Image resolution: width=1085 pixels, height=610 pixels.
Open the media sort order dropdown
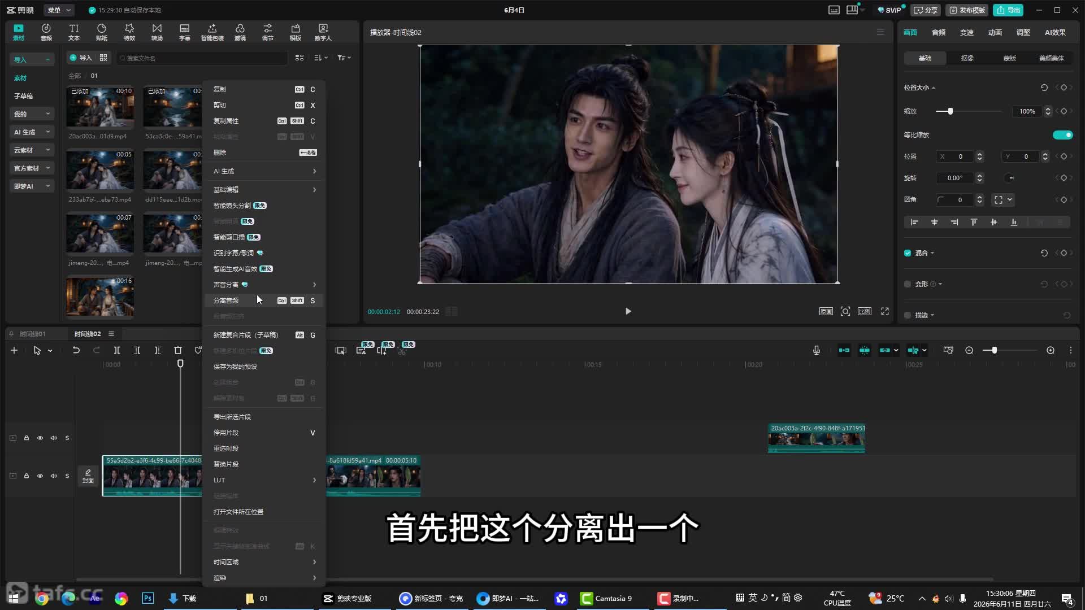tap(320, 58)
